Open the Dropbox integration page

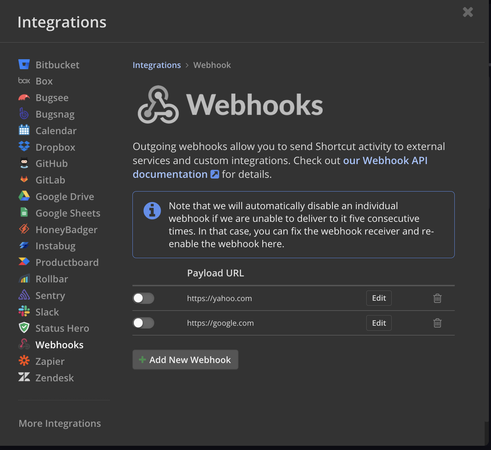(55, 147)
